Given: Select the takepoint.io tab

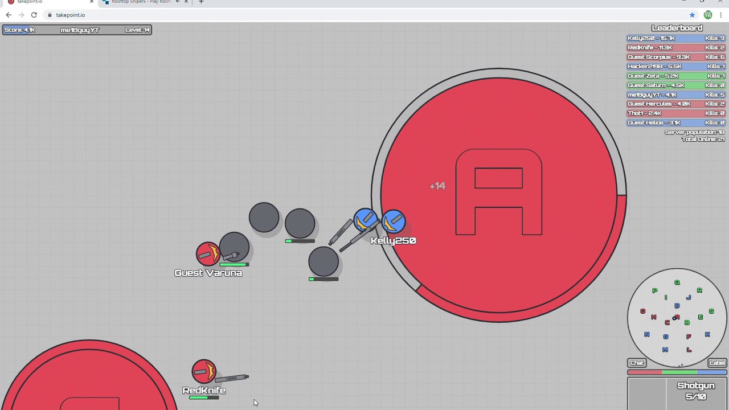Looking at the screenshot, I should click(48, 2).
